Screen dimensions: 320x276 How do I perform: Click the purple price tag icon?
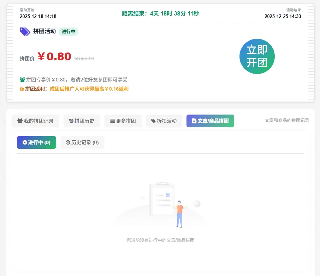25,32
